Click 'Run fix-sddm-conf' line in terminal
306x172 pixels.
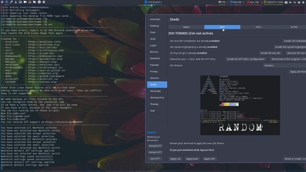(x=13, y=113)
